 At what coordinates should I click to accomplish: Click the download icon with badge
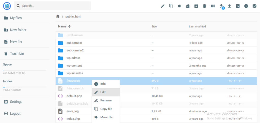[221, 6]
